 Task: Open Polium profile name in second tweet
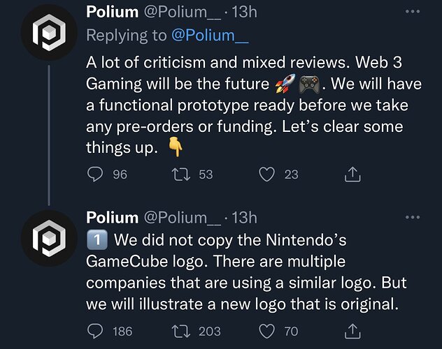coord(112,217)
